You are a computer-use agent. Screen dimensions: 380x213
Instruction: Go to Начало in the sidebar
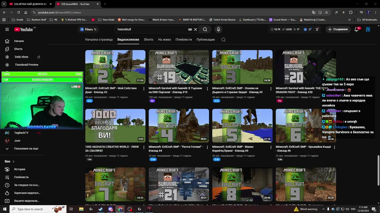[x=24, y=41]
